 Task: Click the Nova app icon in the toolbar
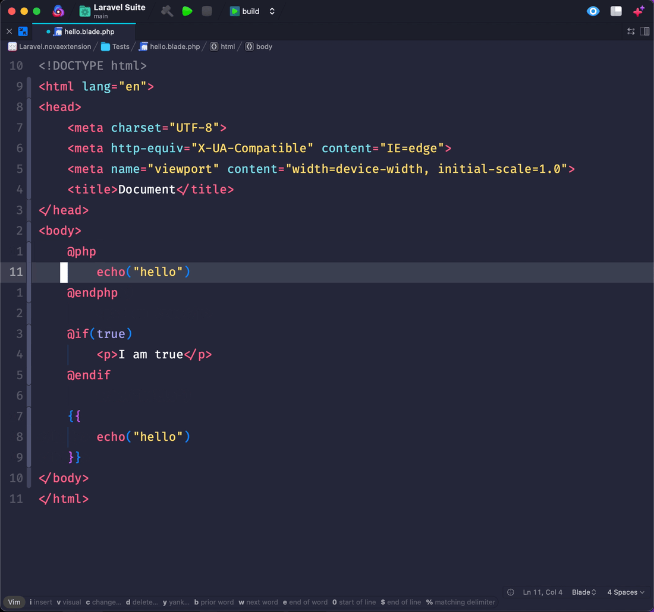point(57,11)
